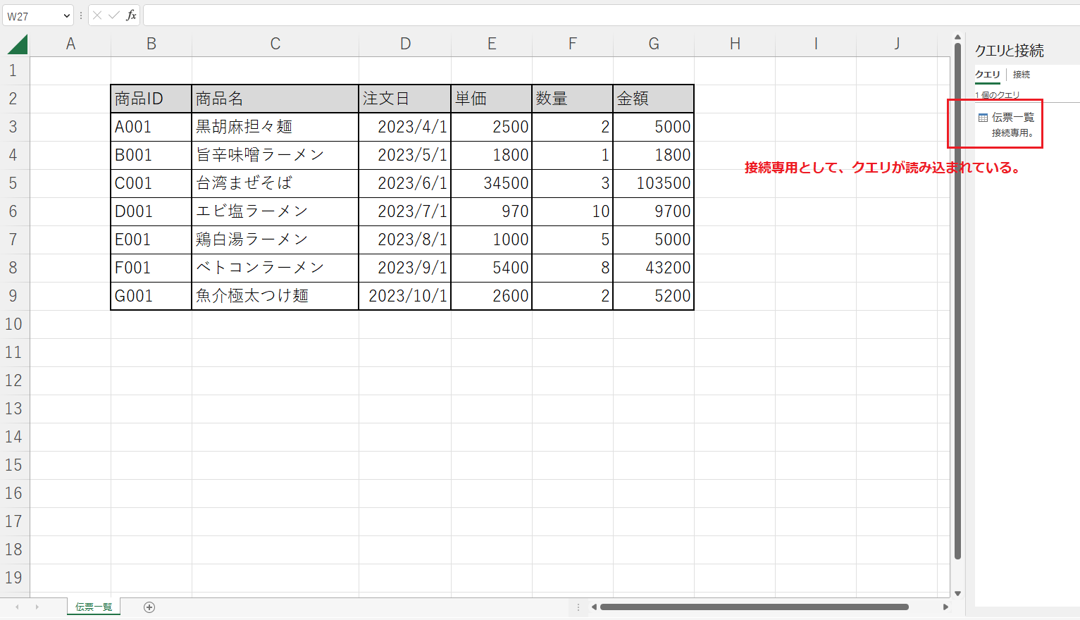Select the 伝票一覧 connection-only query
The width and height of the screenshot is (1080, 620).
pyautogui.click(x=1012, y=118)
